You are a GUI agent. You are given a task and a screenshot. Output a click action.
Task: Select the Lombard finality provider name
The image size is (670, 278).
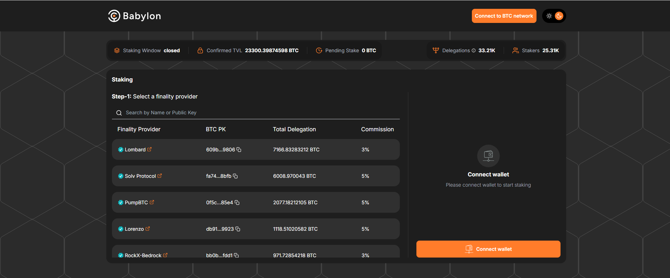135,150
